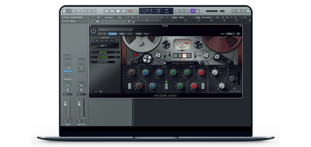
Task: Open the View menu in tracks area
Action: coord(121,17)
